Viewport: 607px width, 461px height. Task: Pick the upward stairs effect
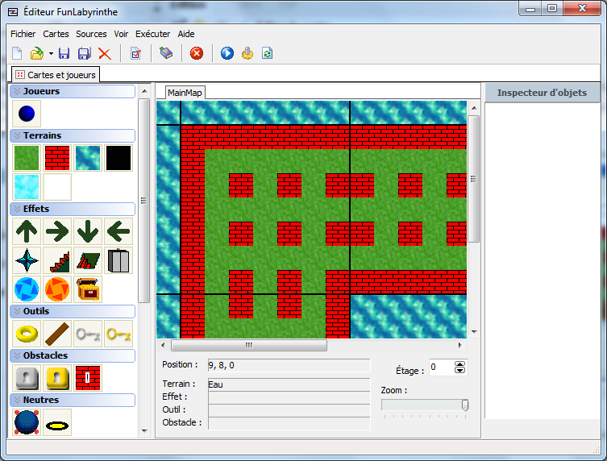coord(57,260)
